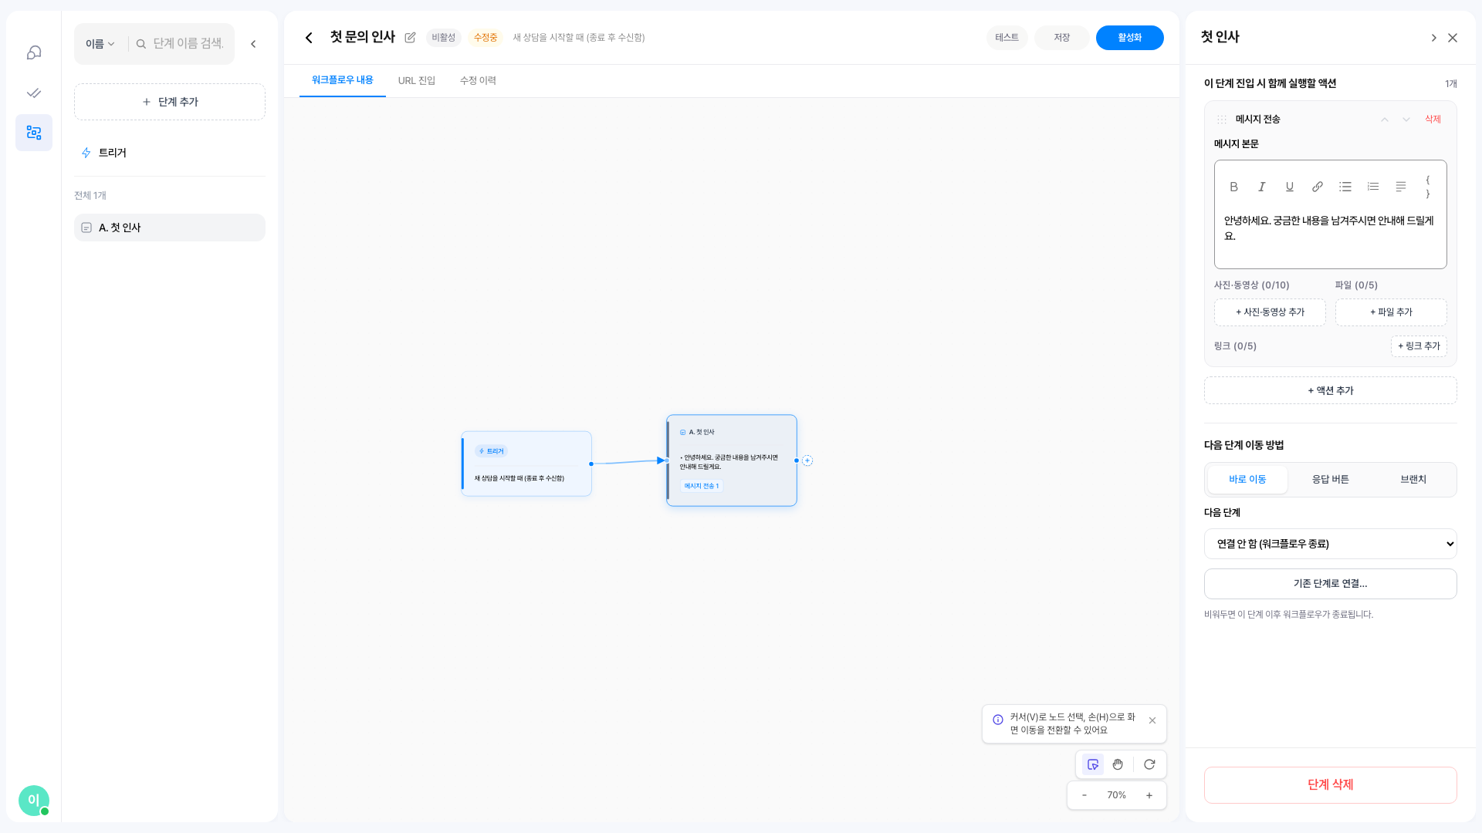1482x833 pixels.
Task: Apply underline formatting in message editor
Action: click(1290, 187)
